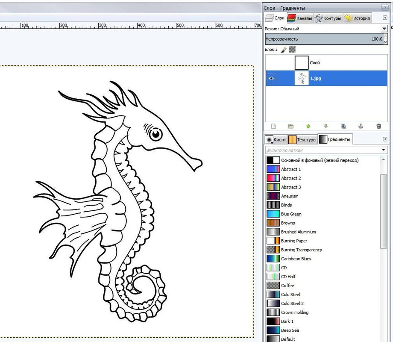The height and width of the screenshot is (342, 393).
Task: Anchor the floating layer icon
Action: [361, 126]
